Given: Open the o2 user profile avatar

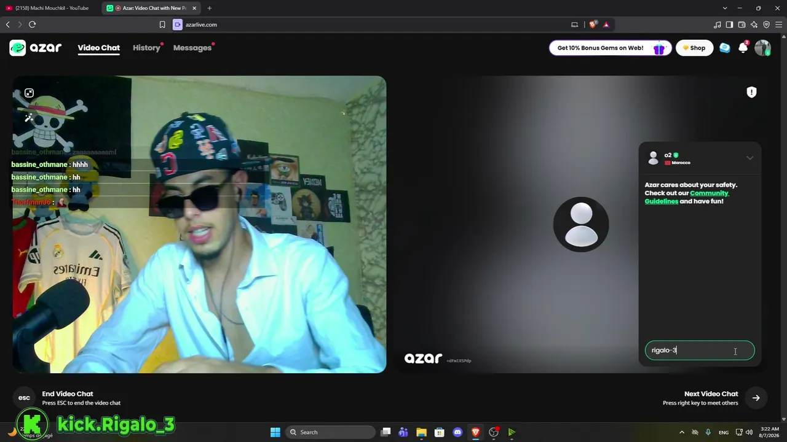Looking at the screenshot, I should pyautogui.click(x=653, y=158).
